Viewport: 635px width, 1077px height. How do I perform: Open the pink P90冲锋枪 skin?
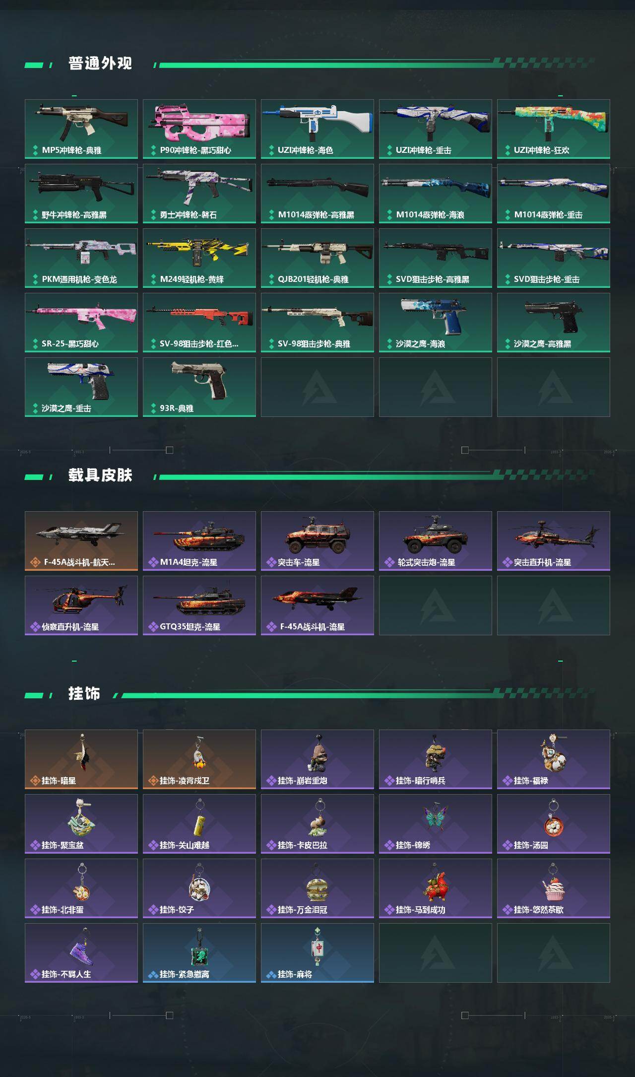199,129
